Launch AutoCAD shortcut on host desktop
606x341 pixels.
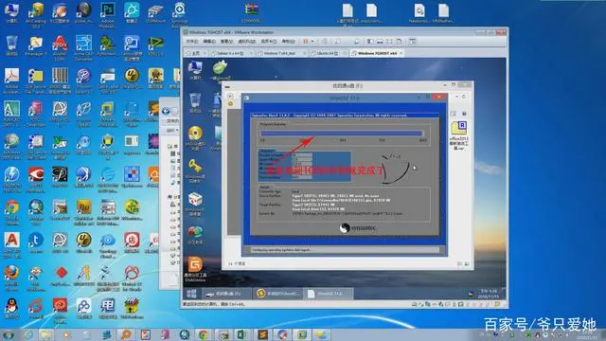[11, 114]
